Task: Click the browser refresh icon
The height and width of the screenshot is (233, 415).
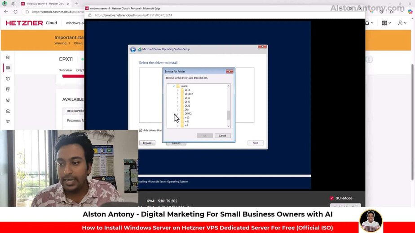Action: (x=16, y=12)
